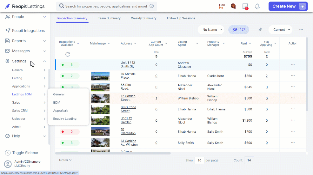
Task: Open the task list icon with badge
Action: click(245, 6)
